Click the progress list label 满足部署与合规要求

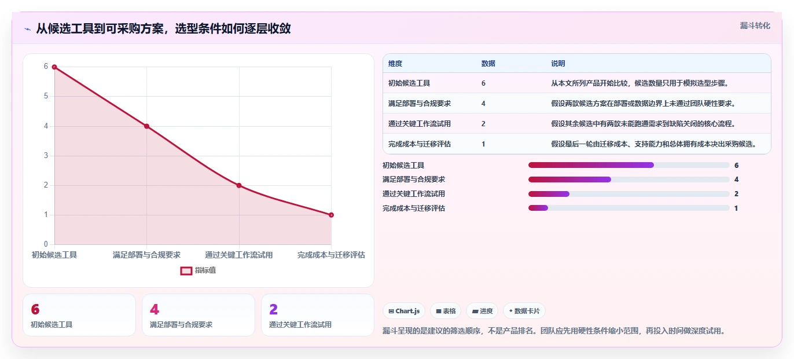click(x=414, y=179)
